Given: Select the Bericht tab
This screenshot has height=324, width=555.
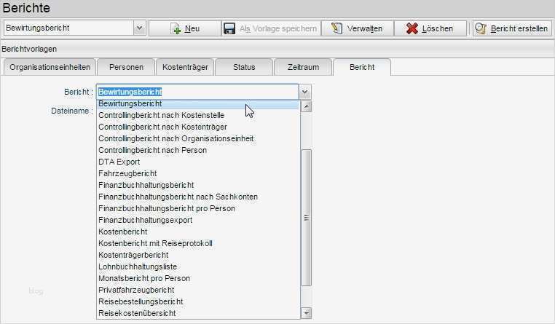Looking at the screenshot, I should pos(362,67).
